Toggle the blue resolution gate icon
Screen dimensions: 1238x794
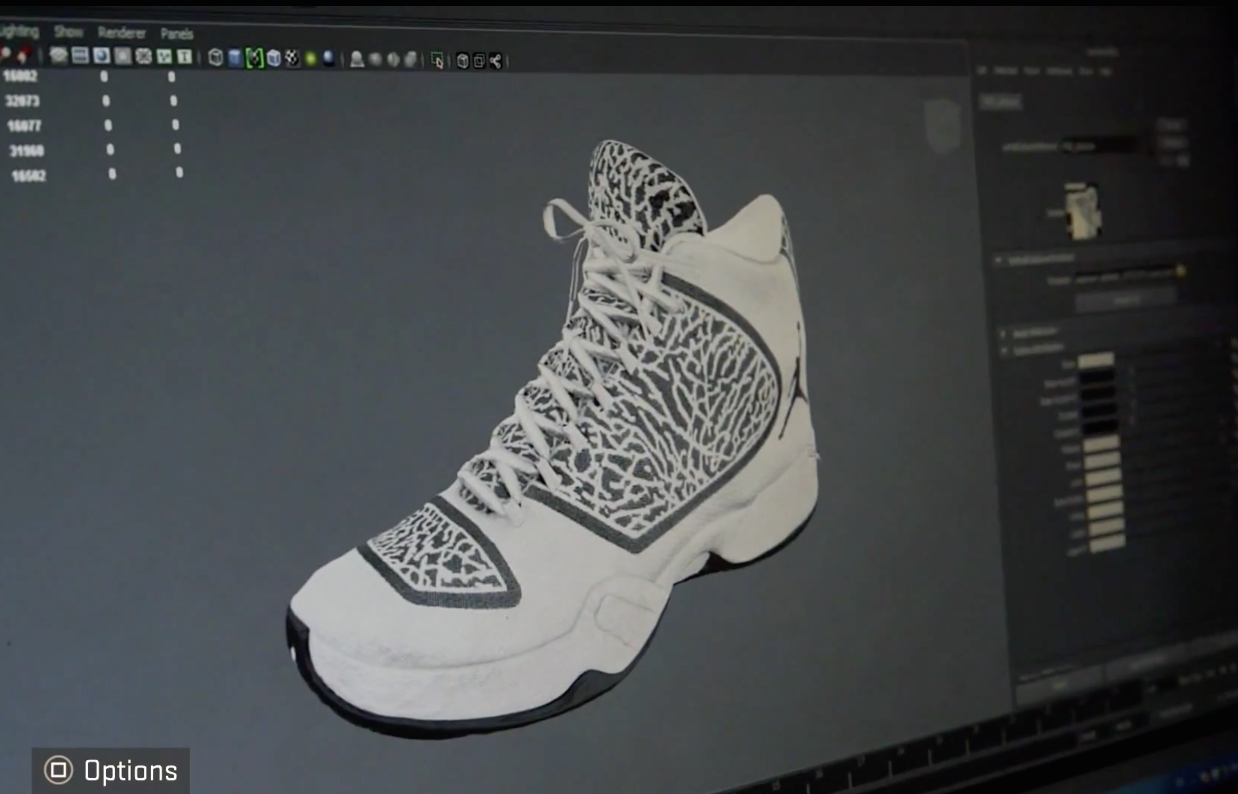[x=102, y=56]
